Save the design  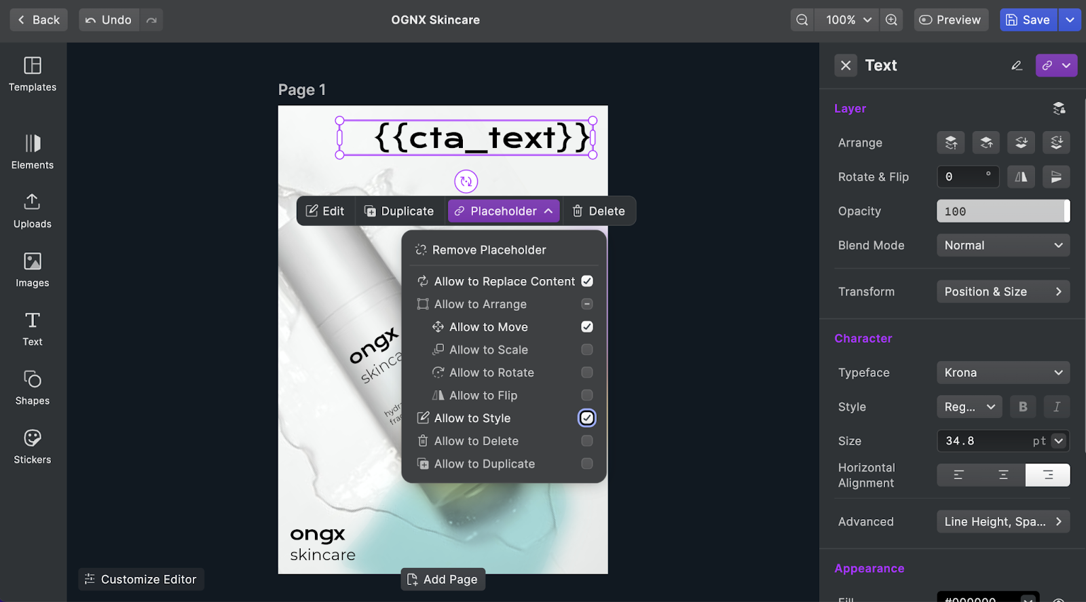(x=1028, y=20)
